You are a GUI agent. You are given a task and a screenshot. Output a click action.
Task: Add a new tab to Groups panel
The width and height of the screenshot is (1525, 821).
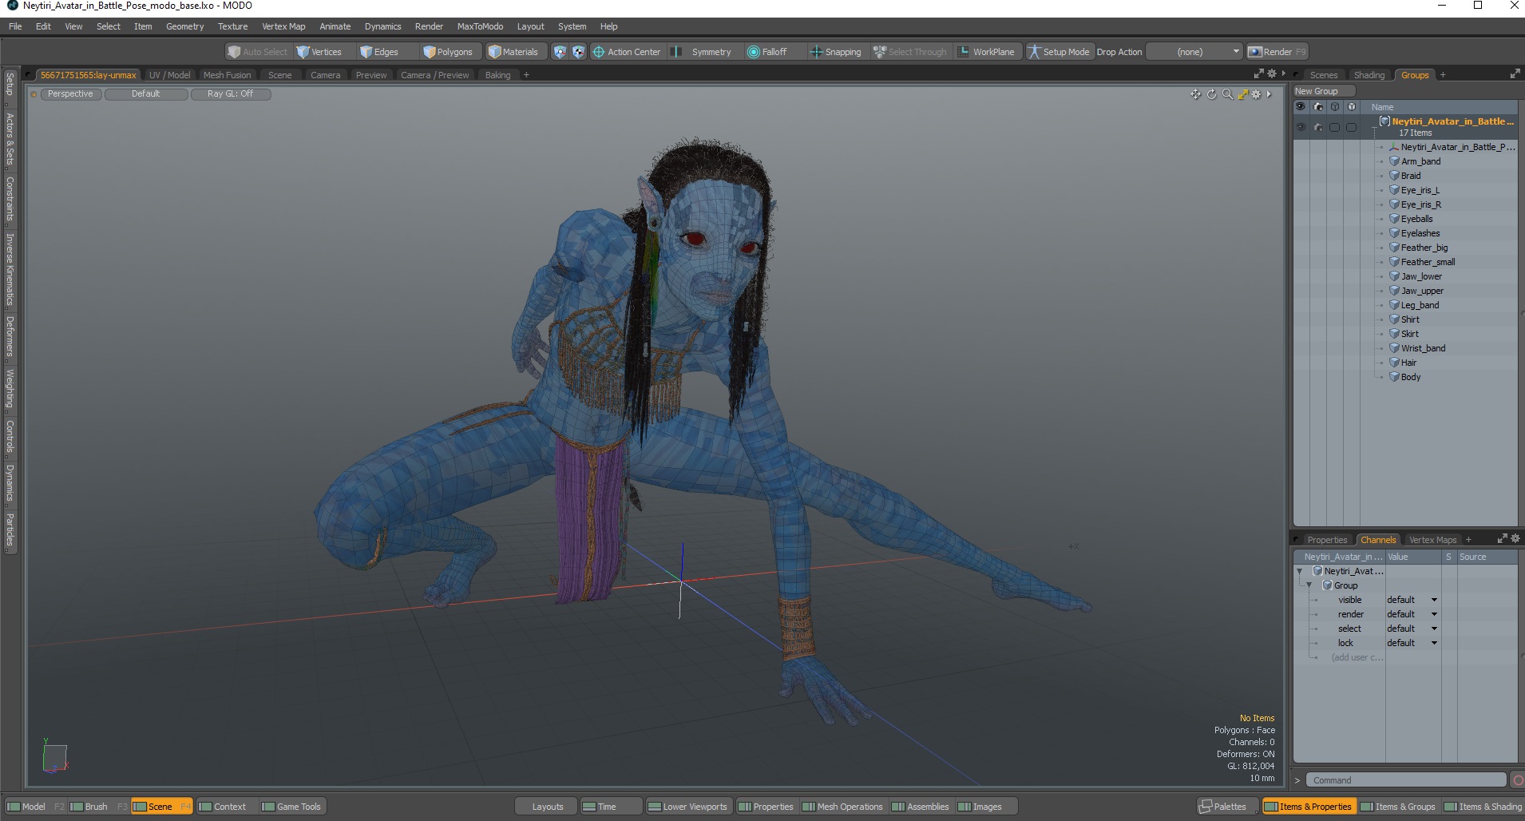coord(1443,75)
